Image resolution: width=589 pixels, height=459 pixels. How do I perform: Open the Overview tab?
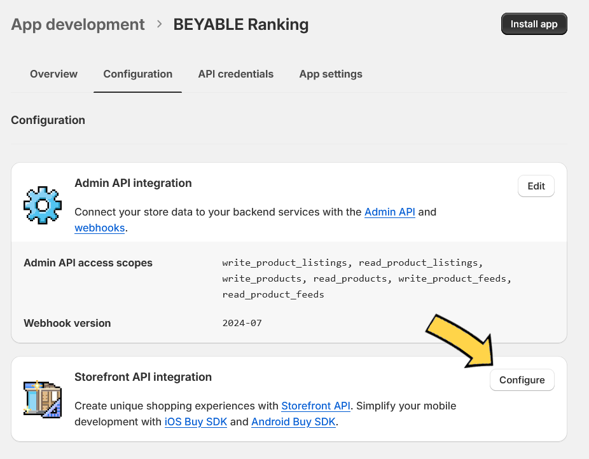pyautogui.click(x=53, y=74)
